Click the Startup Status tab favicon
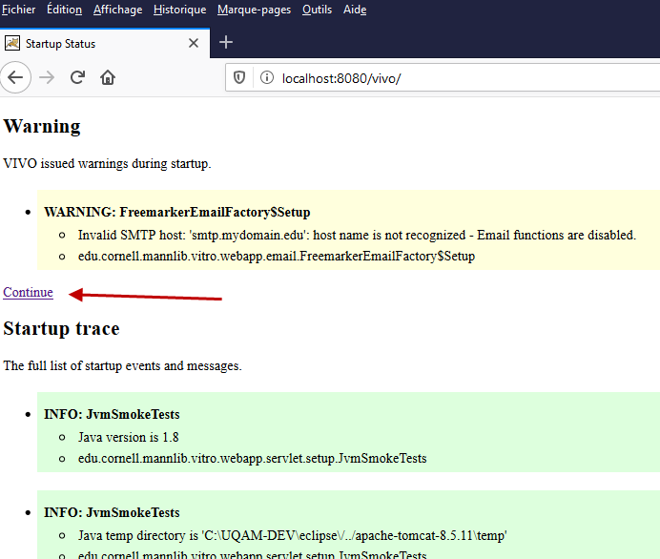The height and width of the screenshot is (559, 660). [x=12, y=43]
